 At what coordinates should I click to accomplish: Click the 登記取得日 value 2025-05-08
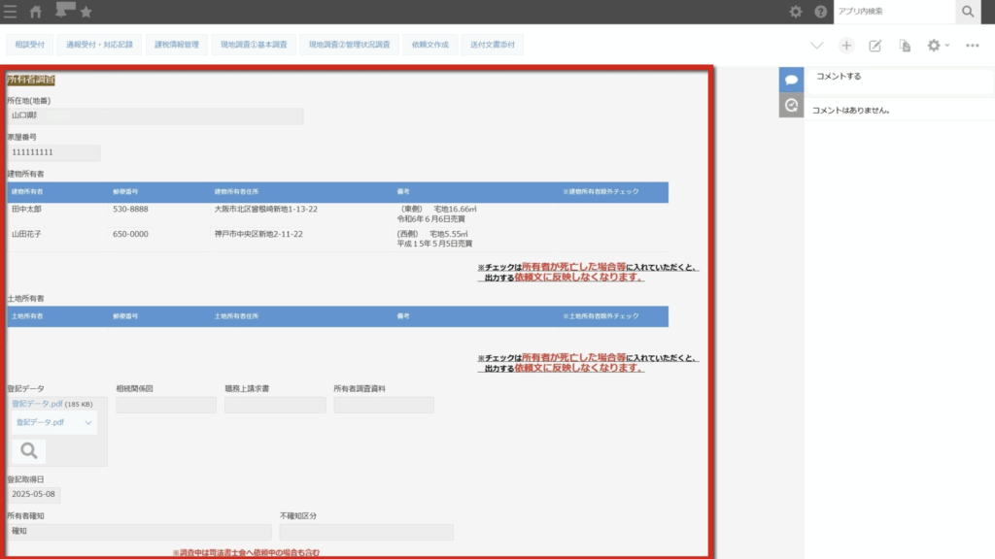point(34,494)
